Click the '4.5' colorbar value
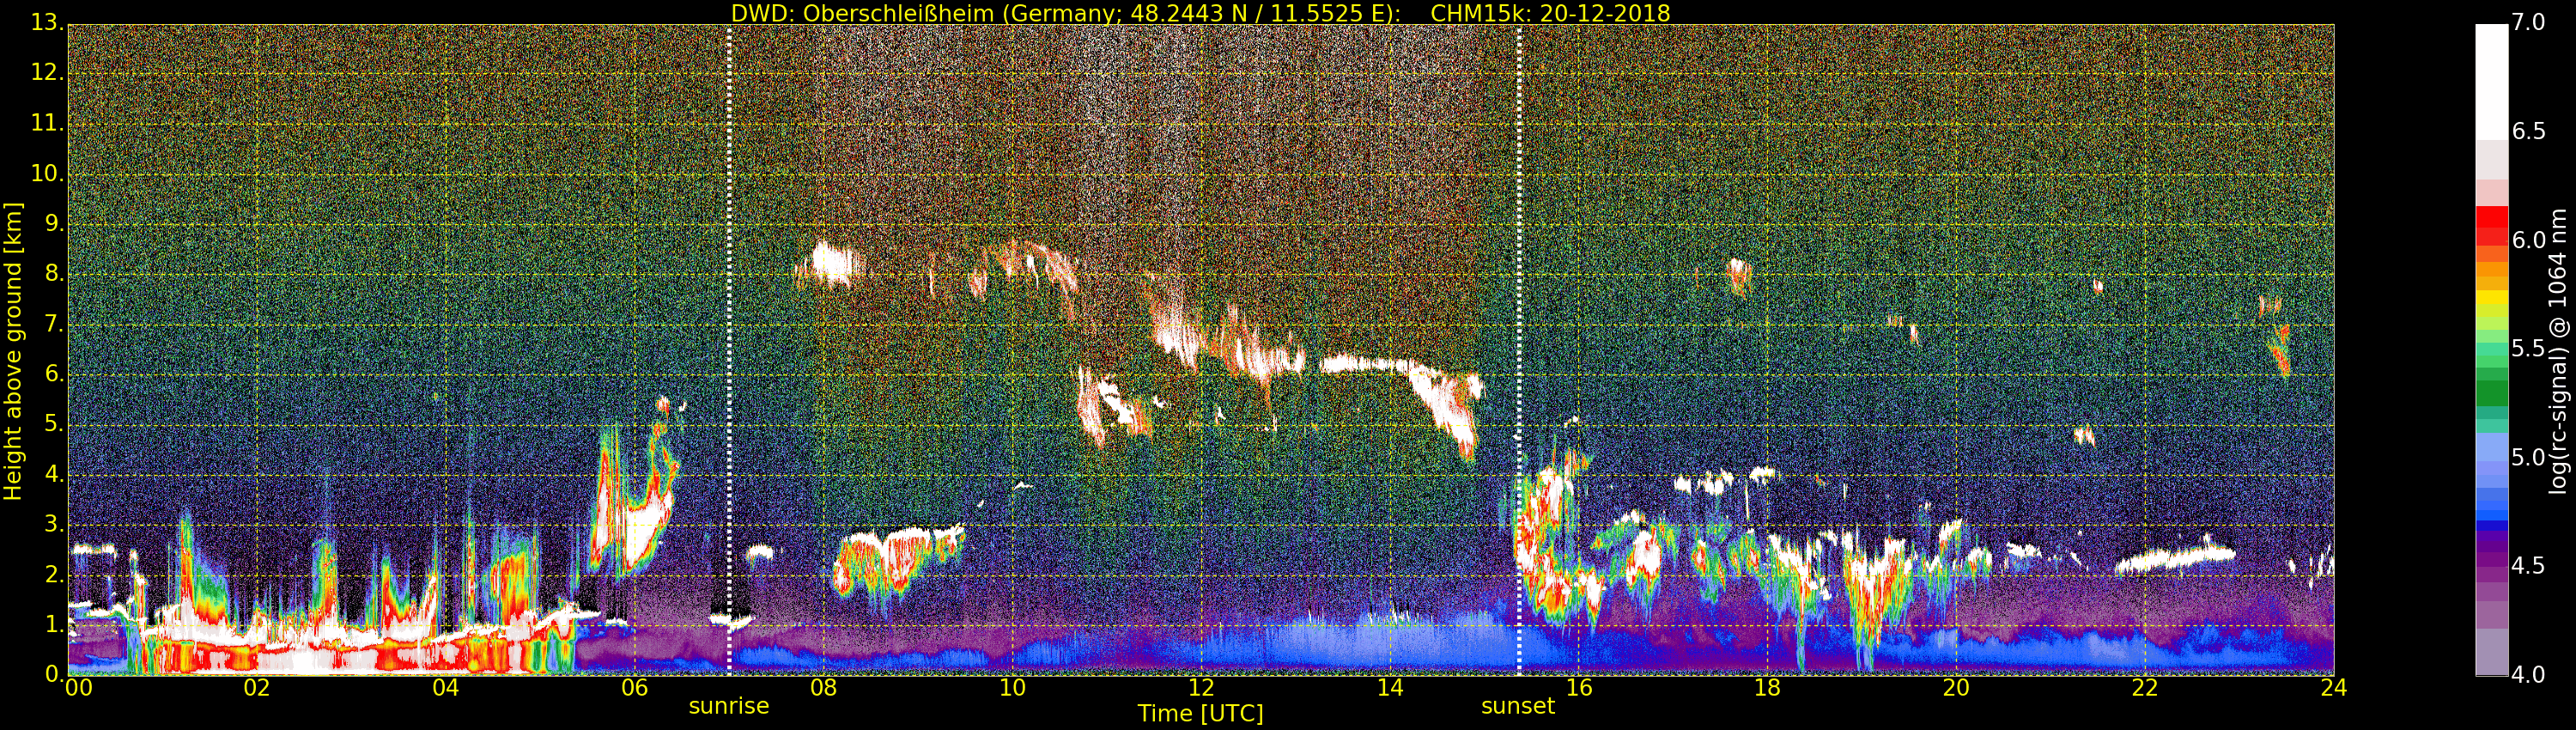Image resolution: width=2576 pixels, height=730 pixels. click(2528, 566)
